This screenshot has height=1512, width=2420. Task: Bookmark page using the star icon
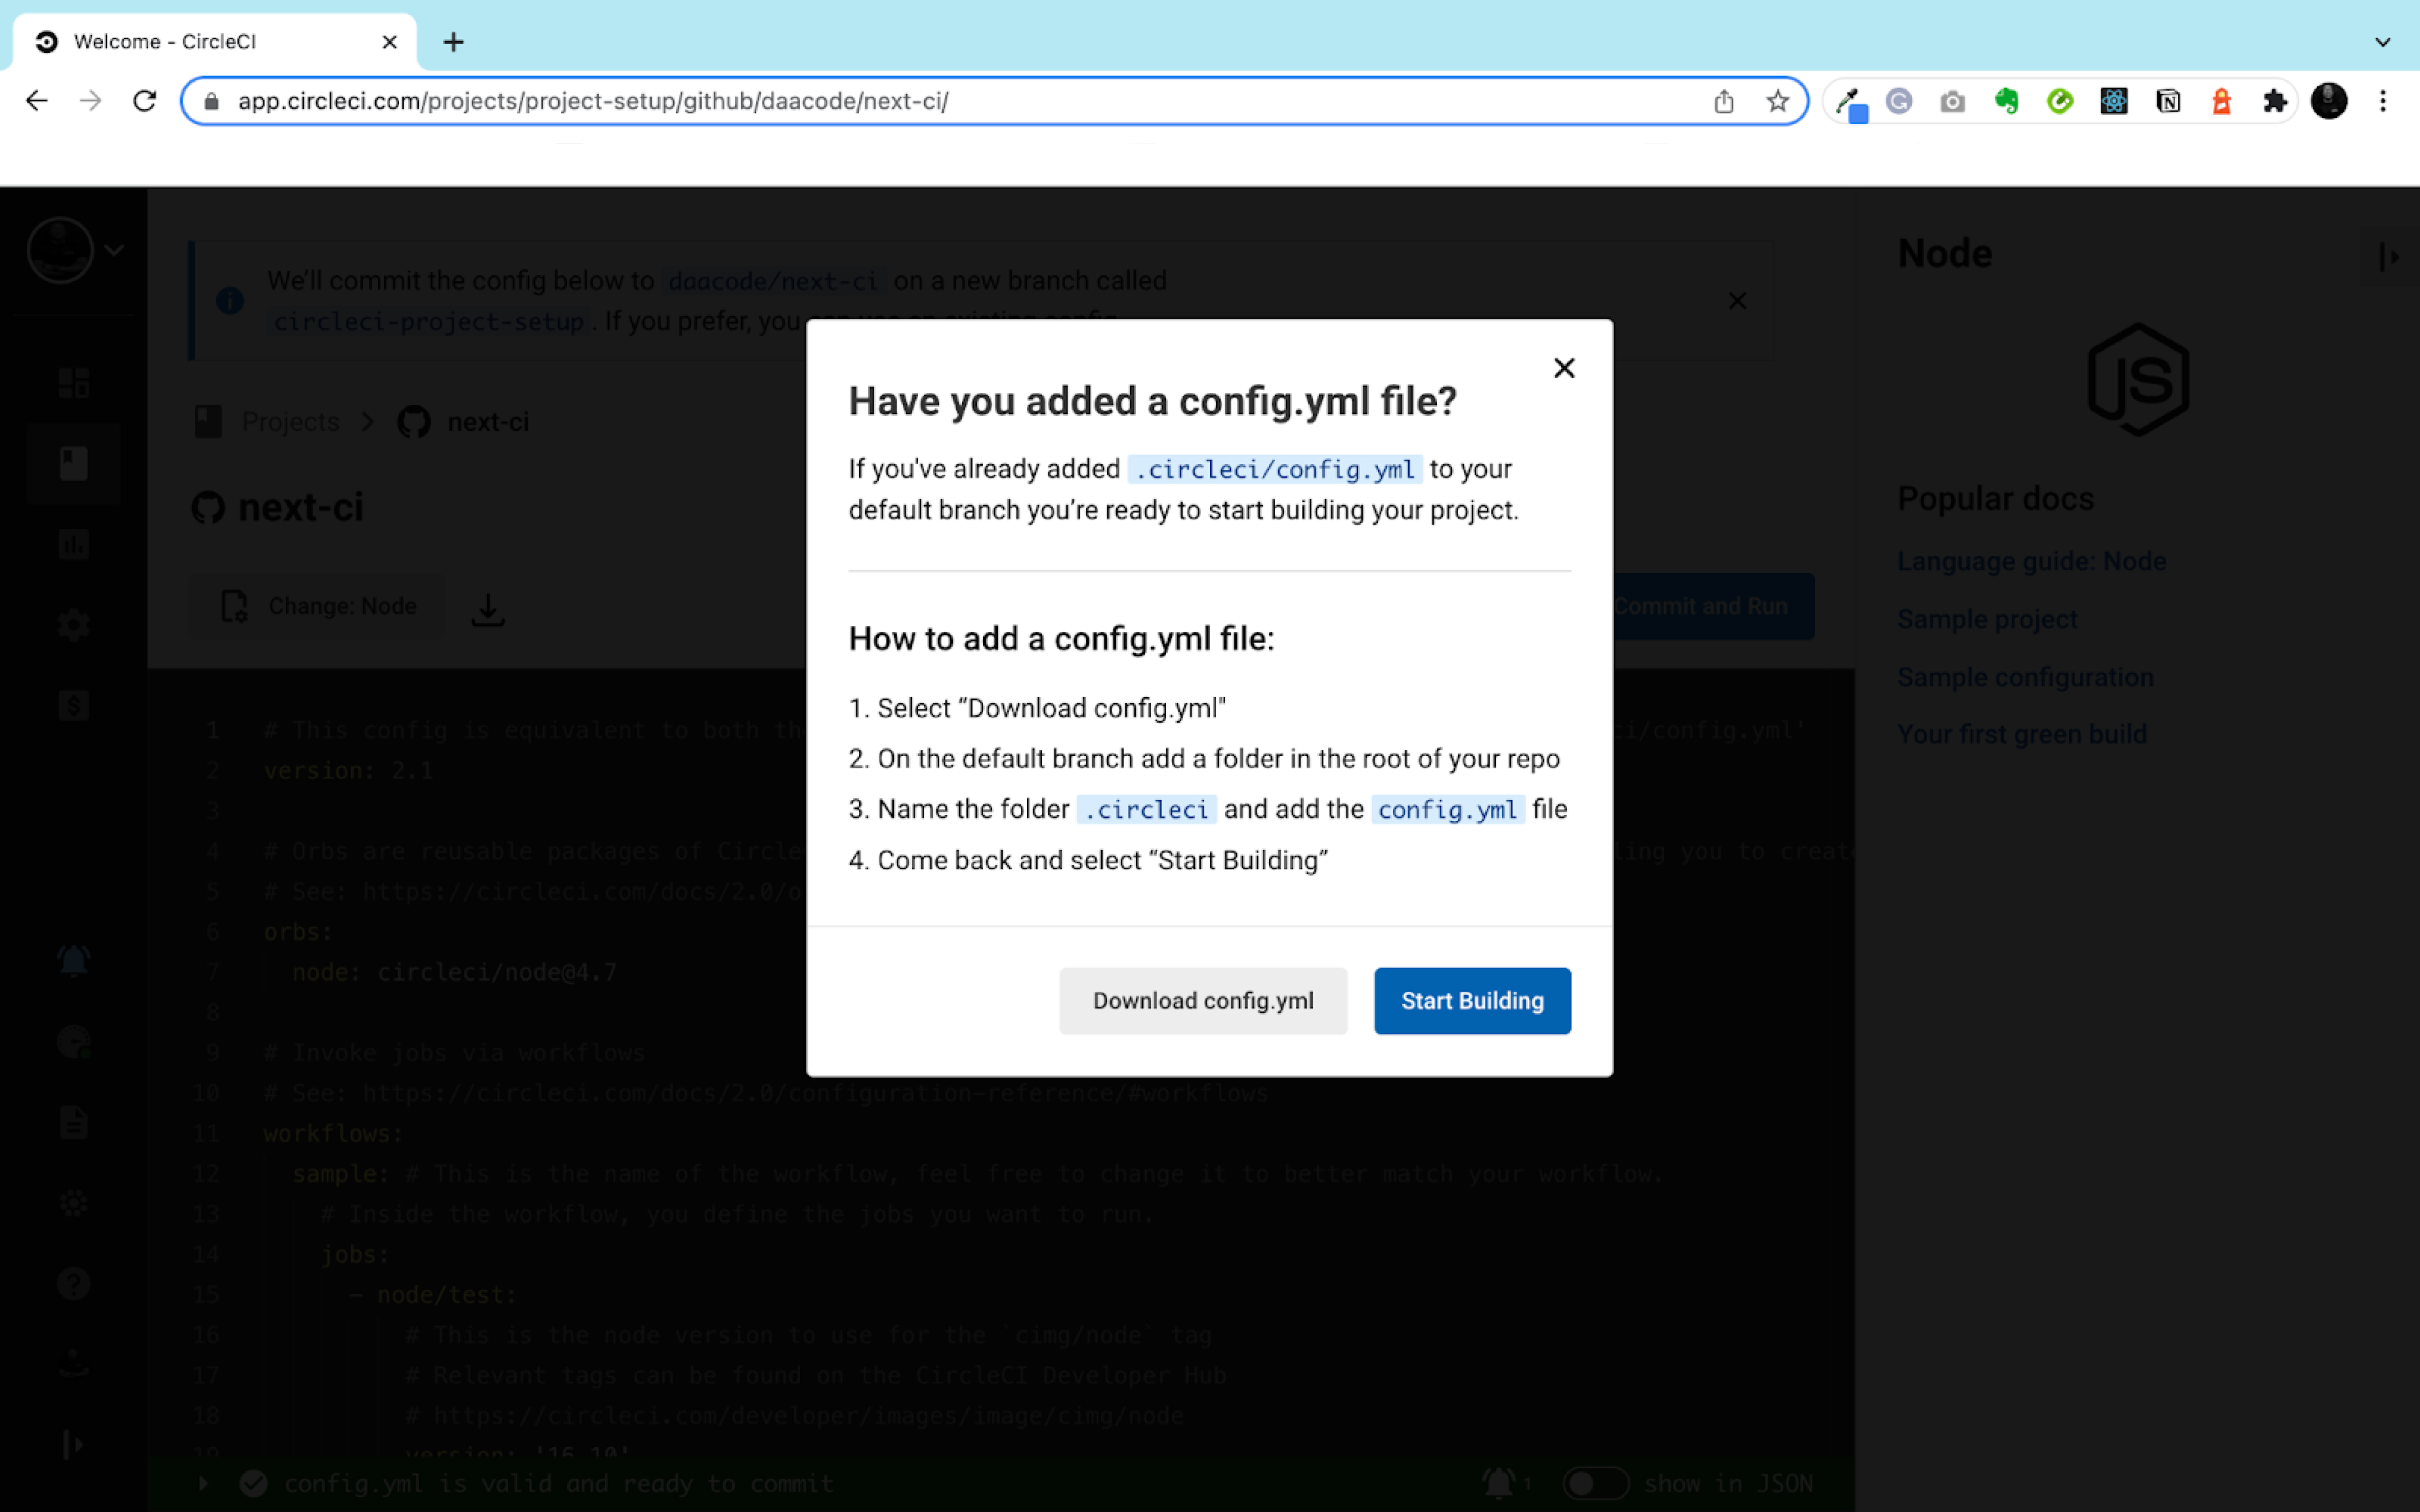coord(1777,101)
